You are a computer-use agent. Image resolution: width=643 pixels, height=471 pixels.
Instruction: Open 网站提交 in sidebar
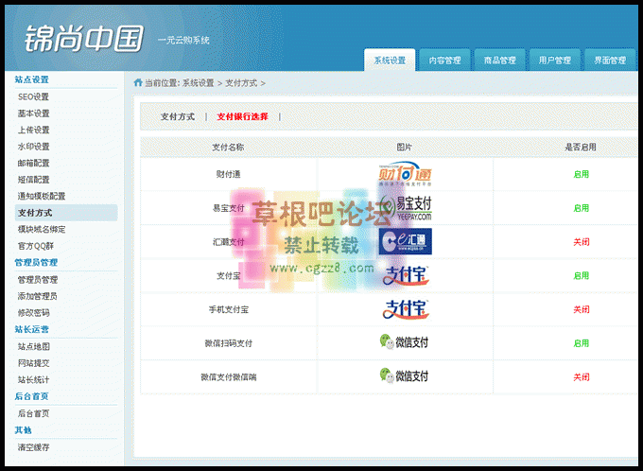pyautogui.click(x=33, y=363)
